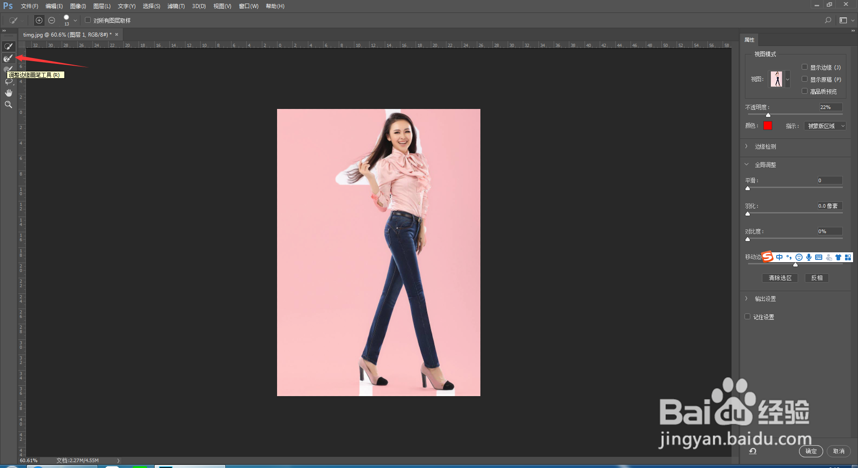This screenshot has width=858, height=468.
Task: Click the 羽化 0.0 像素 input field
Action: coord(830,206)
